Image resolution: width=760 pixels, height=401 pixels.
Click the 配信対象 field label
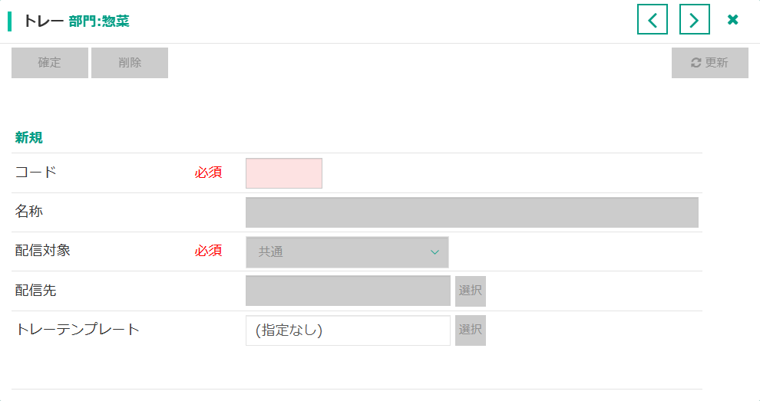click(43, 251)
